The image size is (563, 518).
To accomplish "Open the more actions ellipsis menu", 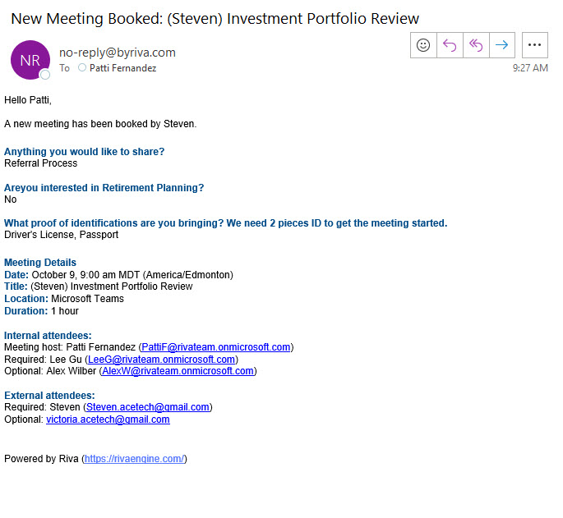I will point(535,45).
